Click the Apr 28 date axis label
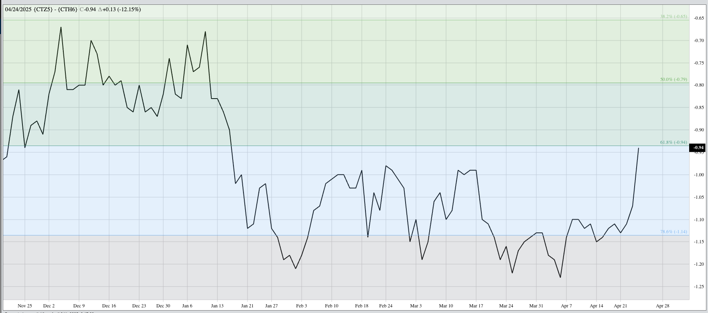 click(662, 306)
